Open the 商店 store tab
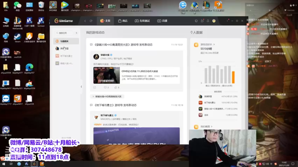This screenshot has width=298, height=167. (x=123, y=21)
